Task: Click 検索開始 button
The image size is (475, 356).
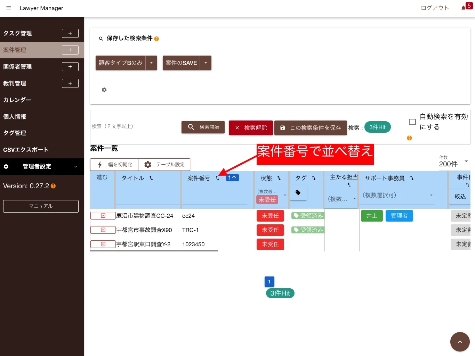Action: click(203, 127)
